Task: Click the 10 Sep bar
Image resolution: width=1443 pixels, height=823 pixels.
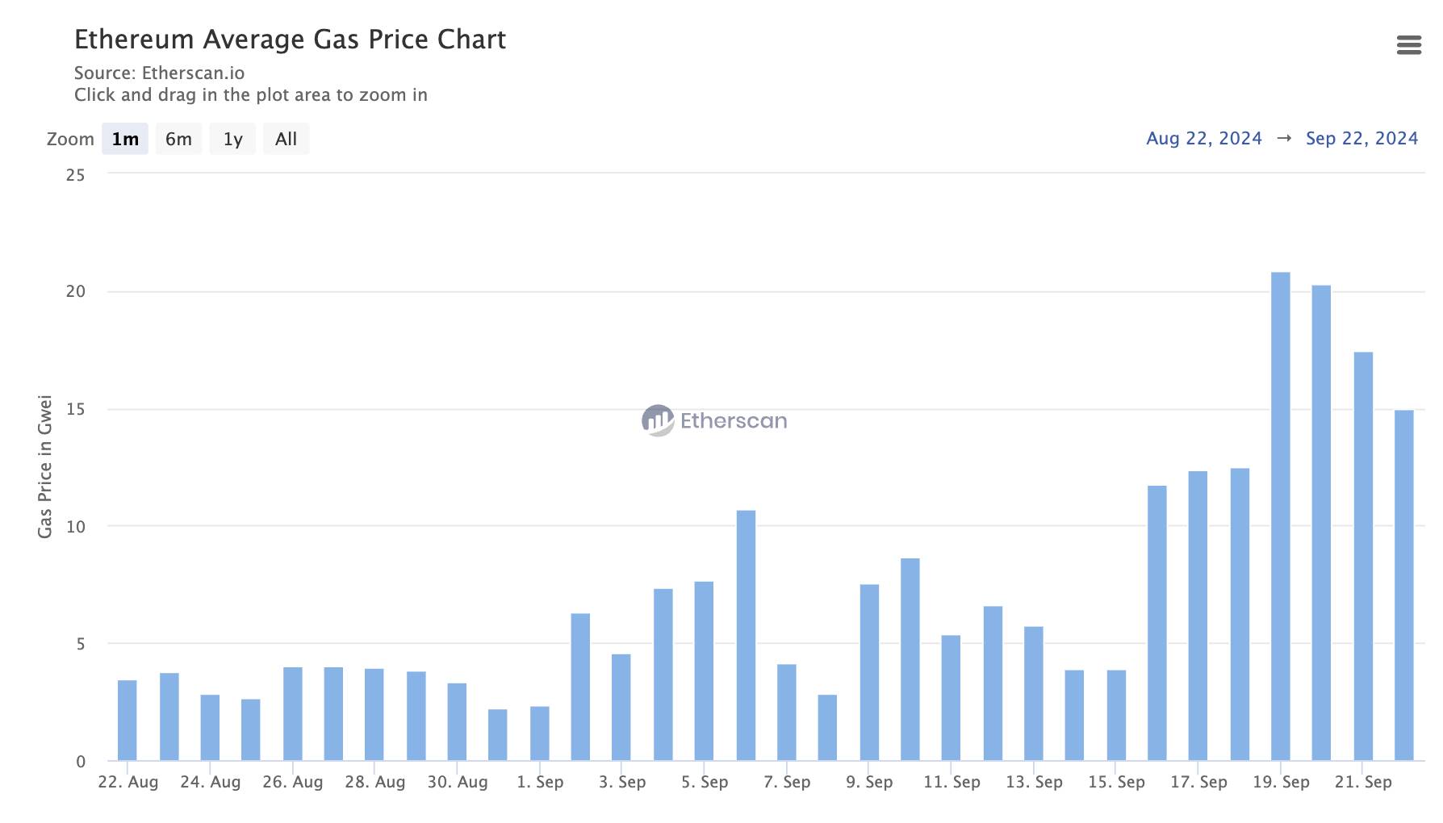Action: [x=910, y=660]
